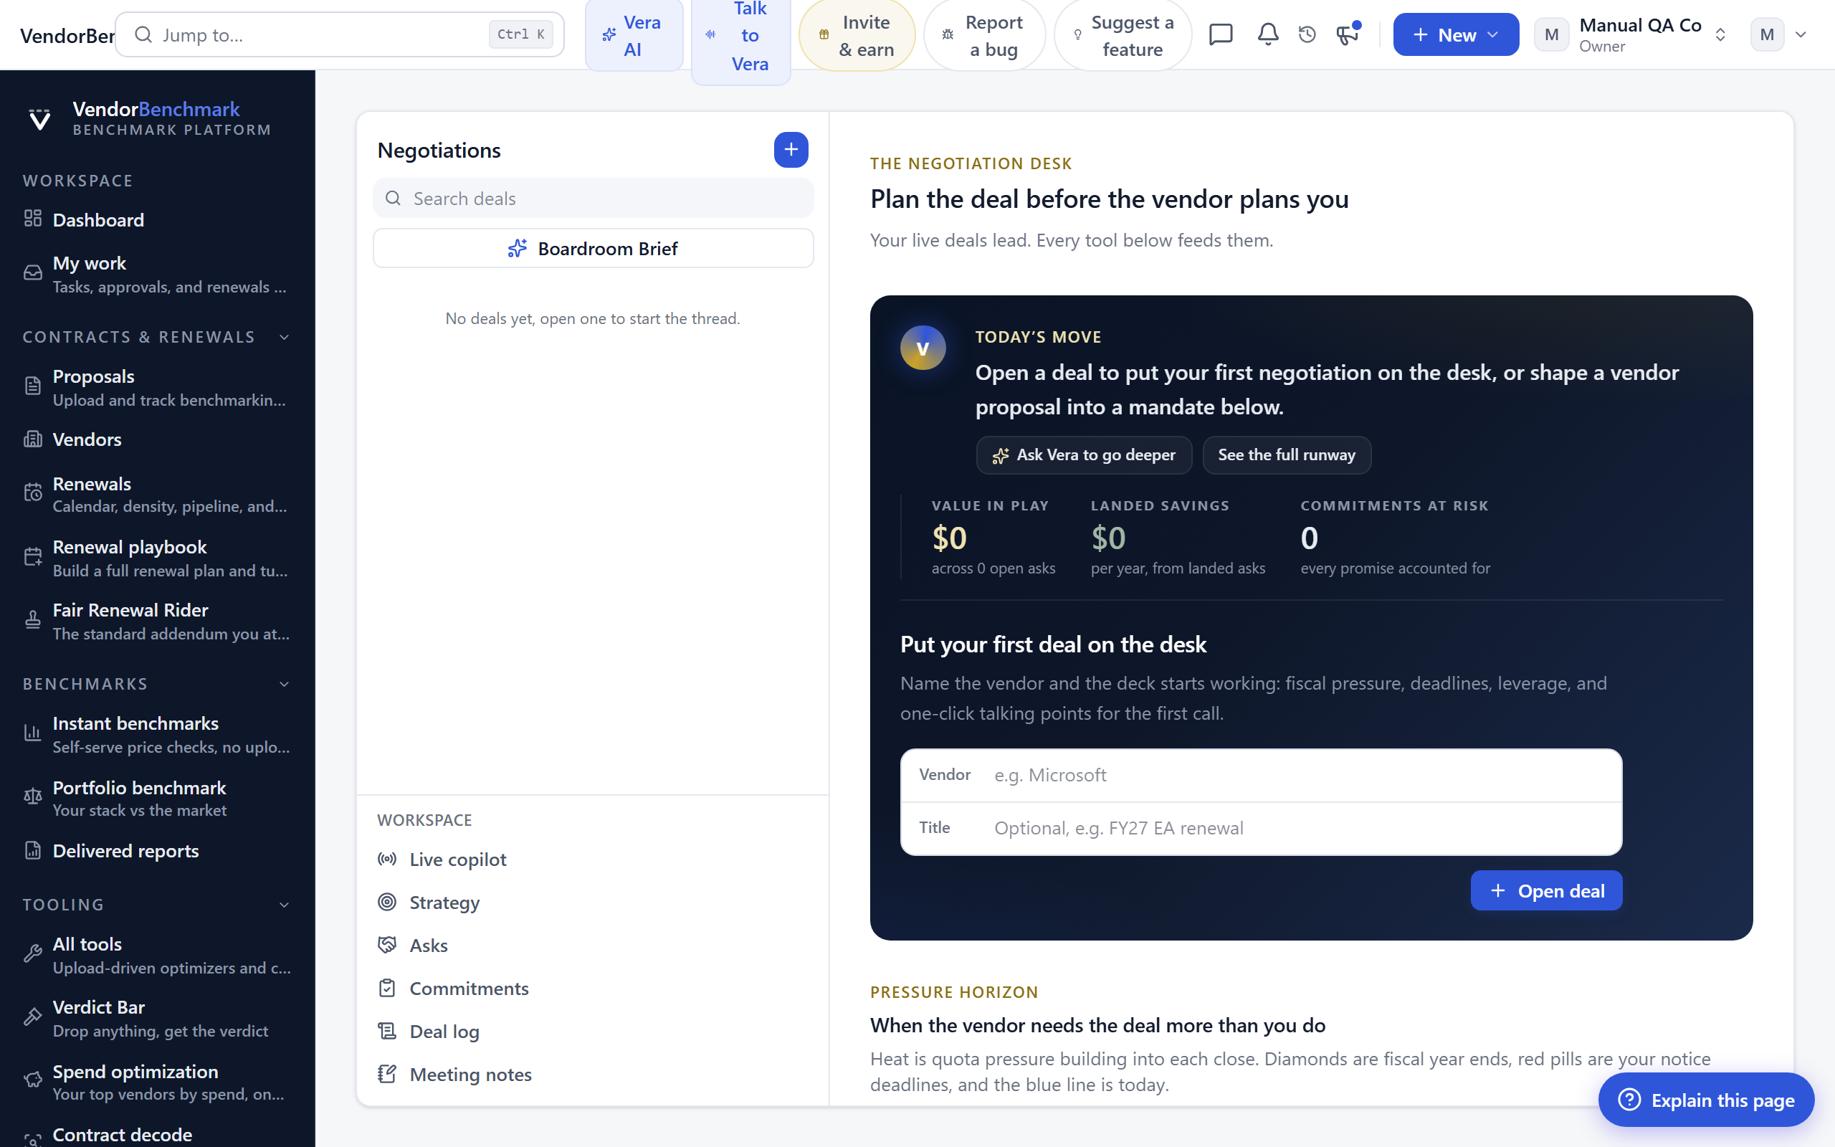This screenshot has width=1835, height=1147.
Task: Open the history clock icon
Action: coord(1307,34)
